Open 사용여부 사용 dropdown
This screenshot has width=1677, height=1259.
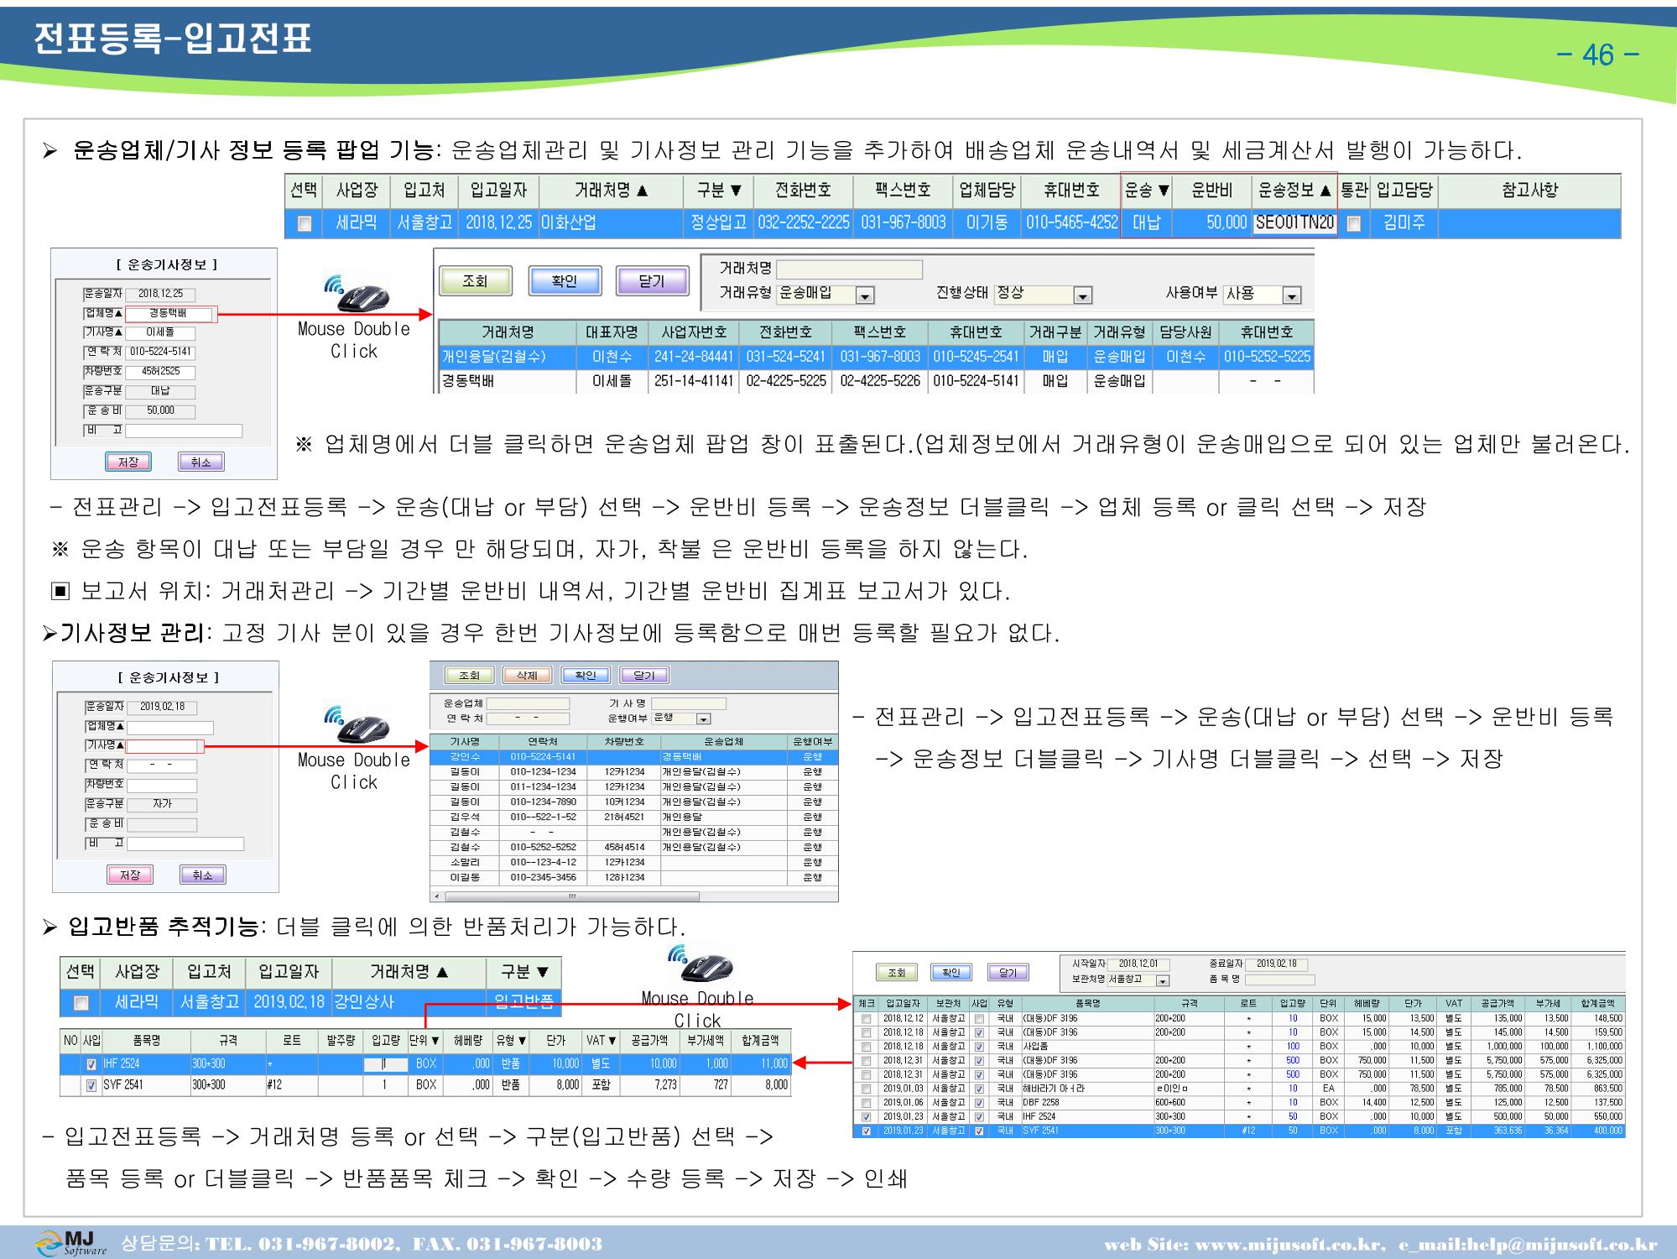(x=1292, y=295)
